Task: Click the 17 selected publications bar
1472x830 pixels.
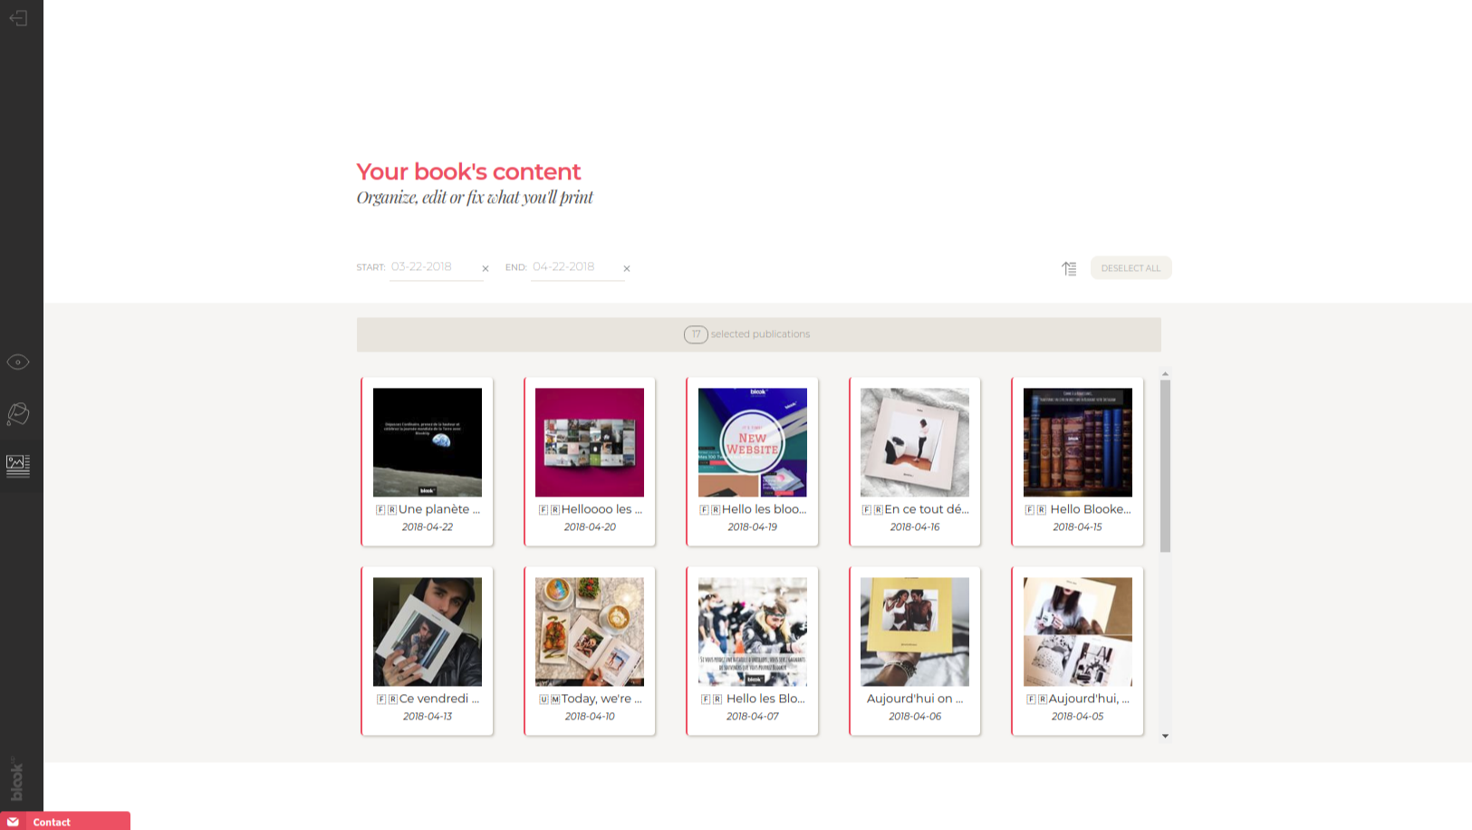Action: pyautogui.click(x=759, y=334)
